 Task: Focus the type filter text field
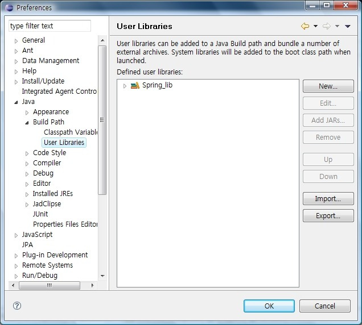point(50,26)
